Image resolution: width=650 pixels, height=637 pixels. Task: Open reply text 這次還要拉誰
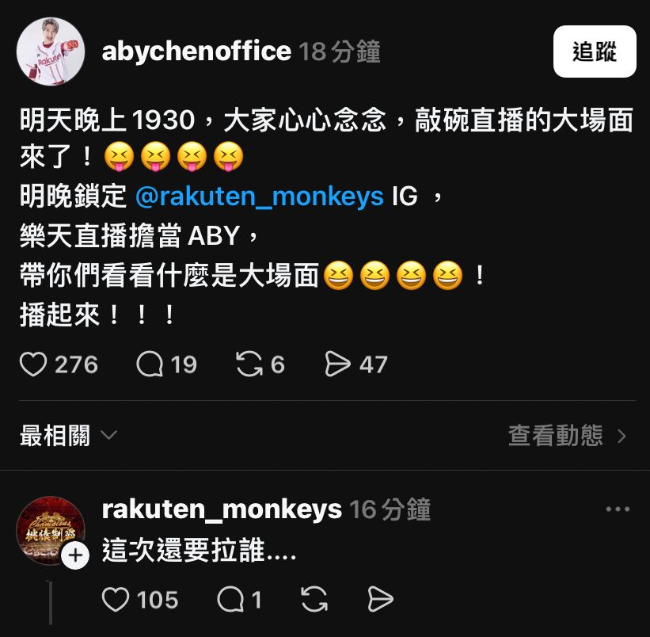199,550
